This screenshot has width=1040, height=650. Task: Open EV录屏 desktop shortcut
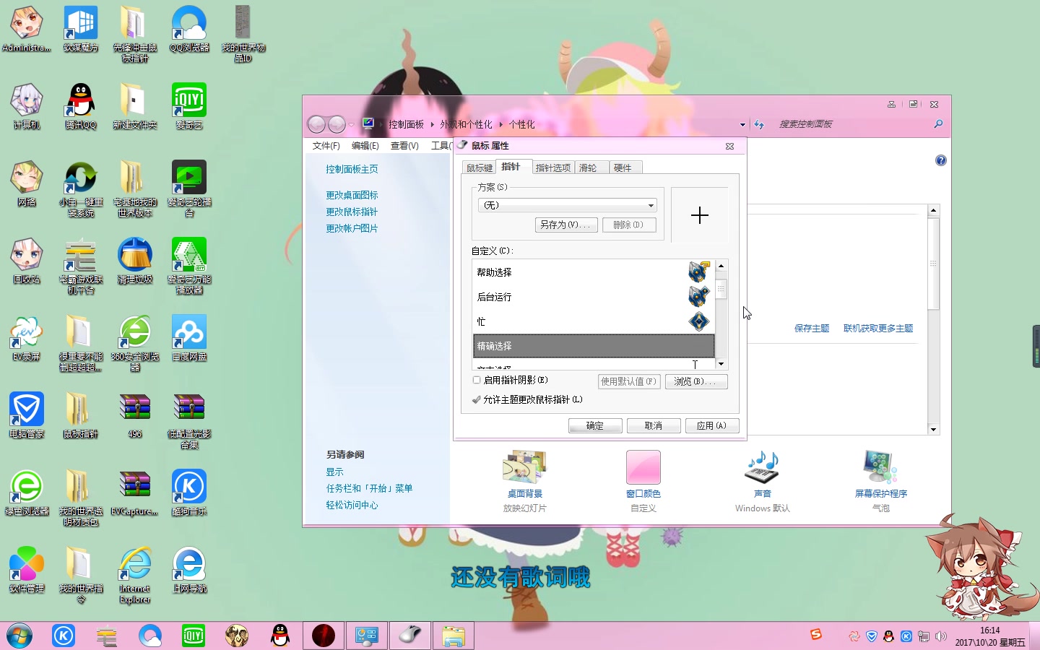point(27,338)
